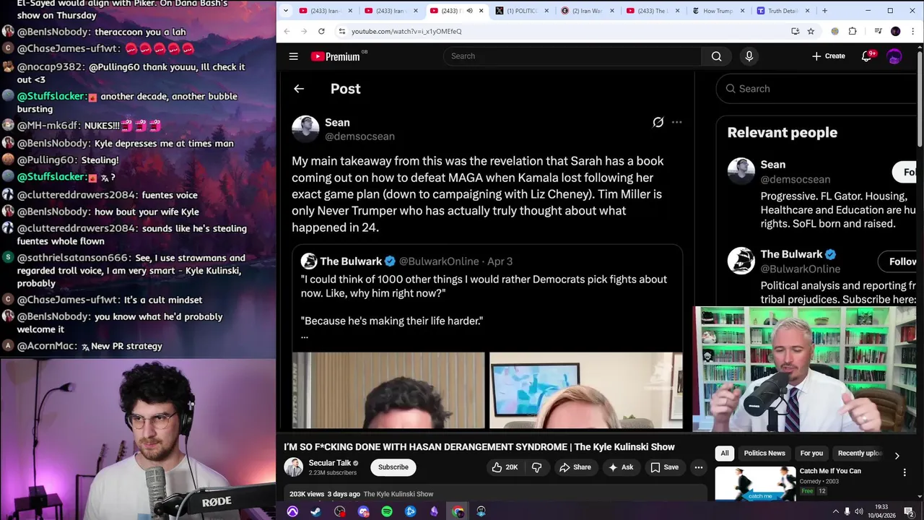The height and width of the screenshot is (520, 924).
Task: Click the Catch Me If You Can title
Action: point(830,471)
